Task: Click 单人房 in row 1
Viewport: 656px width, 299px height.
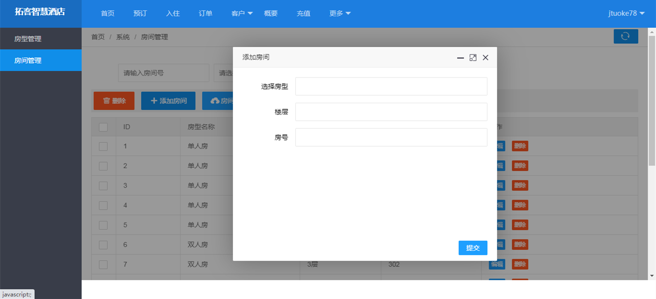Action: point(198,146)
